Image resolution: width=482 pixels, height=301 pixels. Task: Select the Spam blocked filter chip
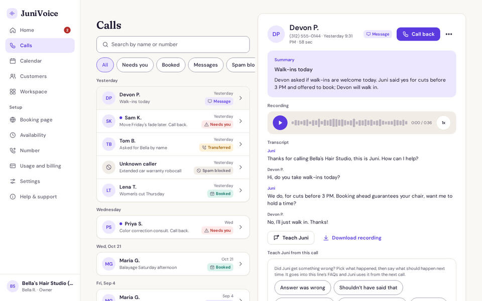click(240, 65)
